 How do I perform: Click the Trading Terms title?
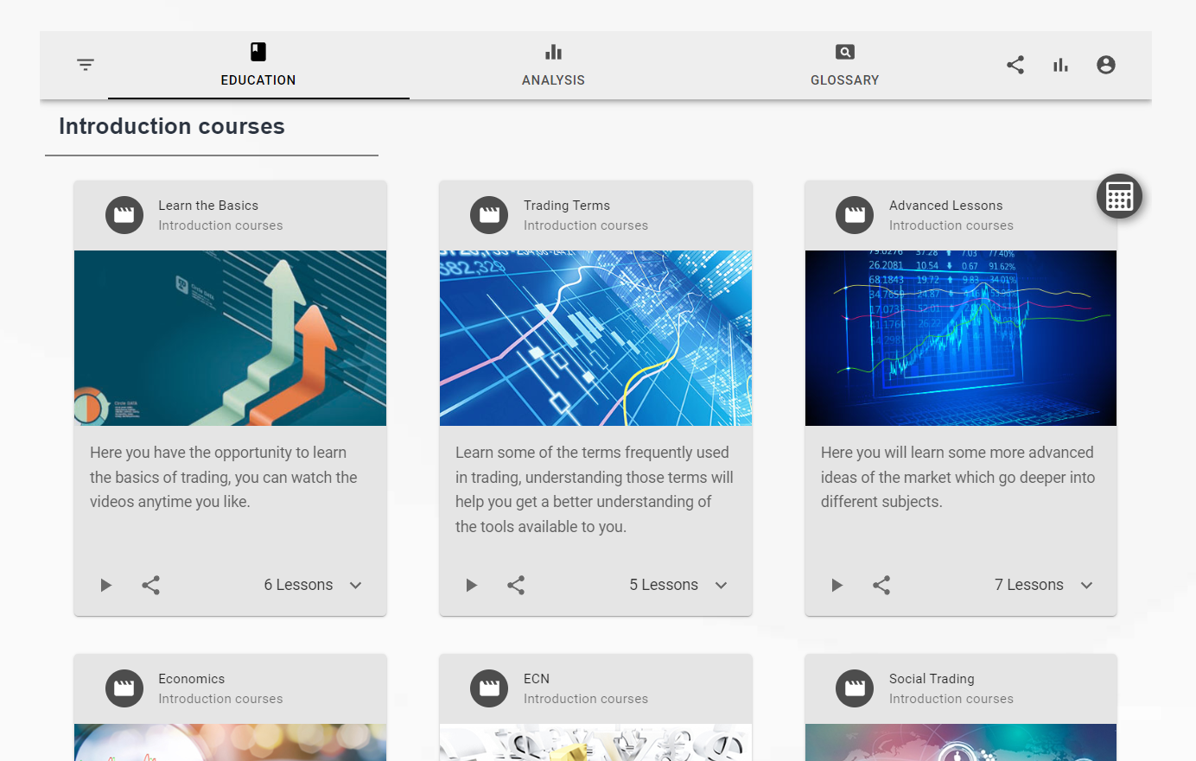567,206
